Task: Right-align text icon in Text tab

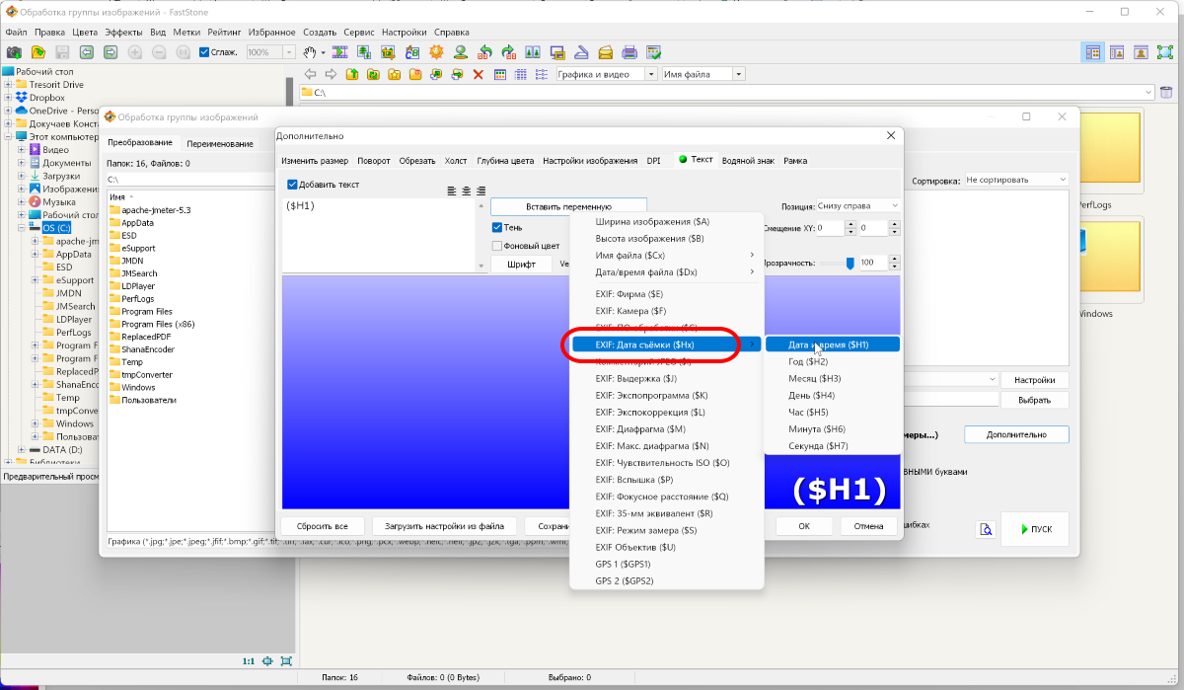Action: [x=481, y=191]
